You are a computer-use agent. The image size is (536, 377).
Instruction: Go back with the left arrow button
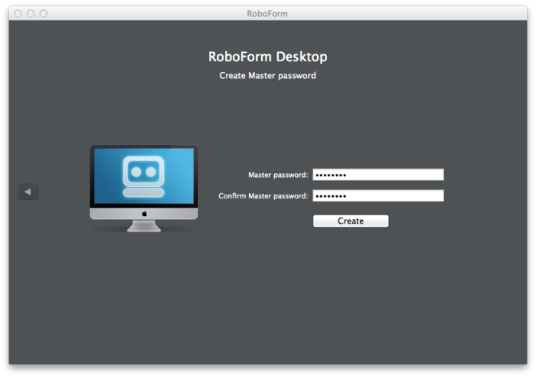pyautogui.click(x=28, y=192)
